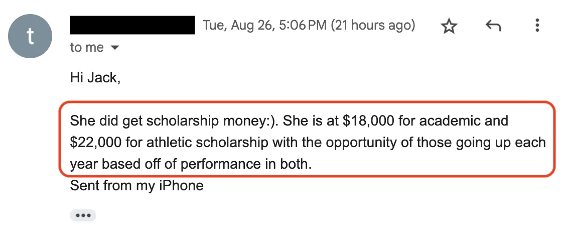Open the three-dot More options menu
This screenshot has width=562, height=237.
coord(537,25)
